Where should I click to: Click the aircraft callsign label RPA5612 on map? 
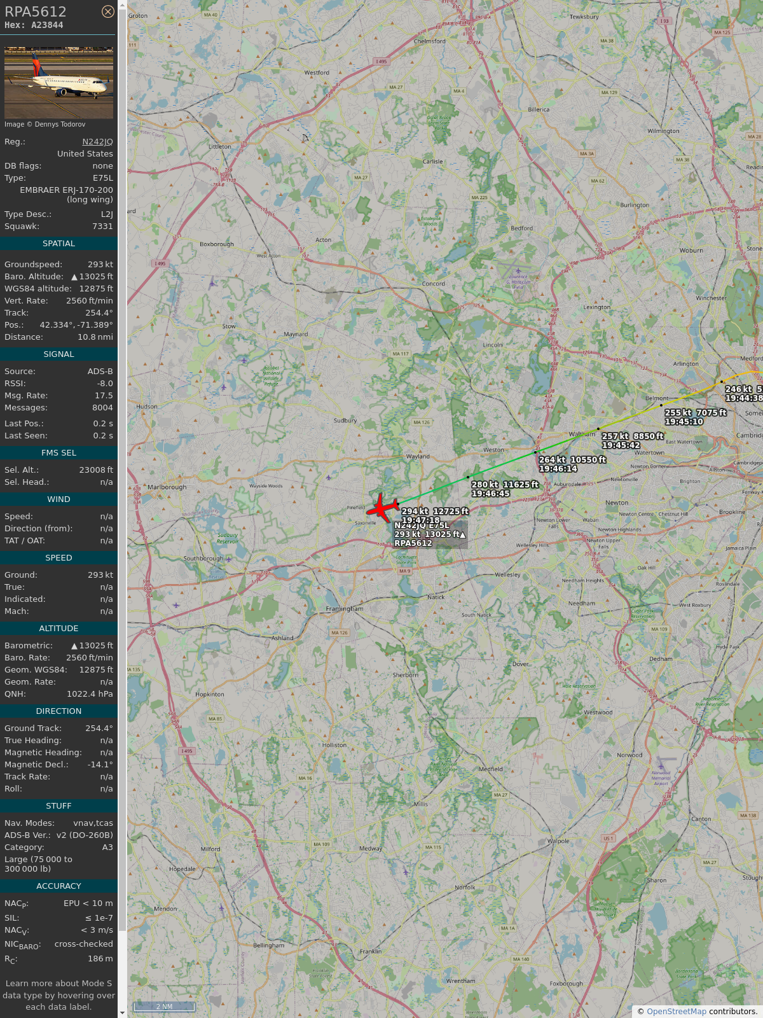[x=413, y=543]
